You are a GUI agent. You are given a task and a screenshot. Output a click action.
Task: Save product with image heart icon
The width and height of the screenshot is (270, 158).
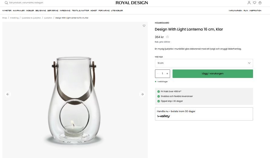click(x=144, y=26)
